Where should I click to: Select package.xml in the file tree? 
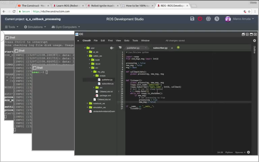(x=105, y=95)
